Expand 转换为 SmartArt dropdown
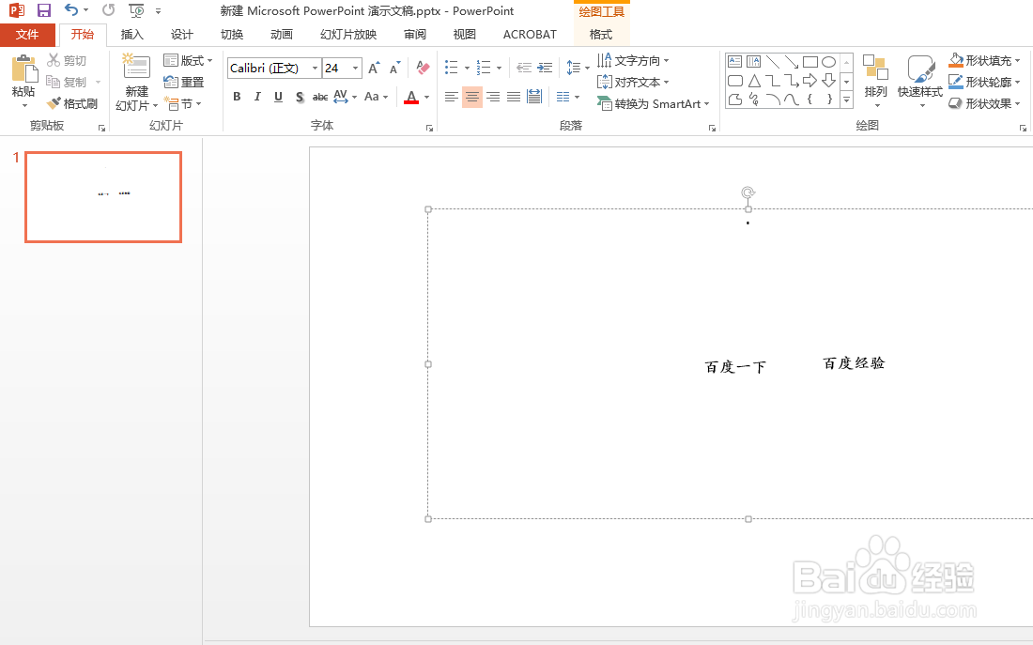The image size is (1033, 645). pos(653,104)
